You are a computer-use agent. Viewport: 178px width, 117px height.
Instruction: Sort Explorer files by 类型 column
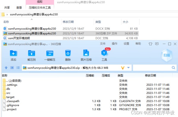(98, 22)
